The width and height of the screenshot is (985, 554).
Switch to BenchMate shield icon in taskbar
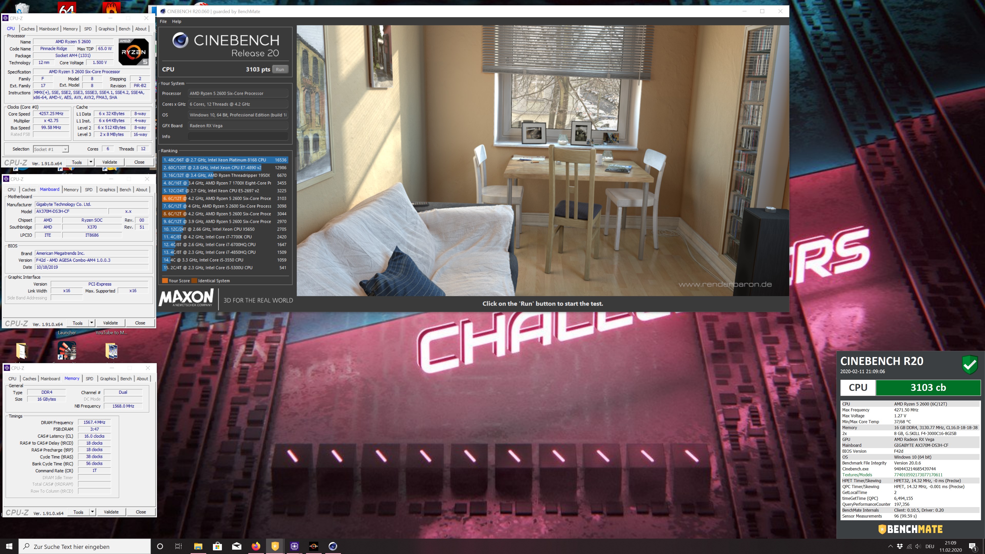click(275, 546)
